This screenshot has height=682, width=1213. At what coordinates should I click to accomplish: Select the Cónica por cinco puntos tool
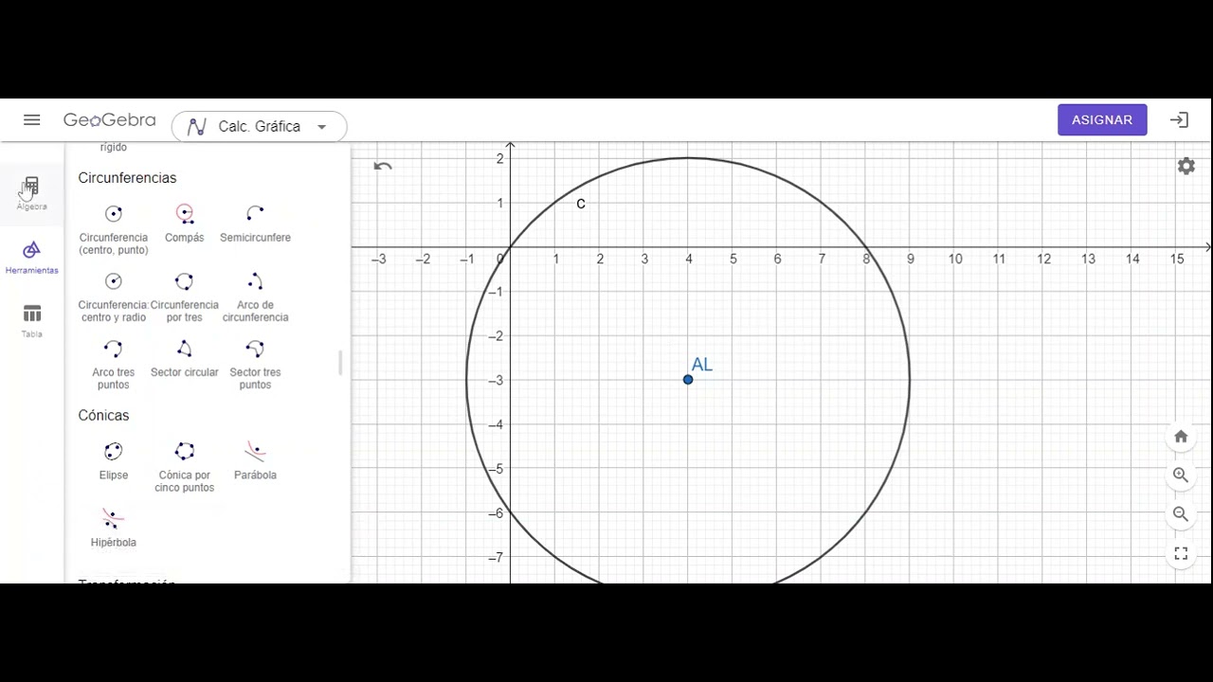185,467
